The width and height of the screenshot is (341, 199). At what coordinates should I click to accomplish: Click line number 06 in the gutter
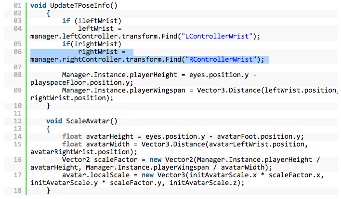pos(18,52)
